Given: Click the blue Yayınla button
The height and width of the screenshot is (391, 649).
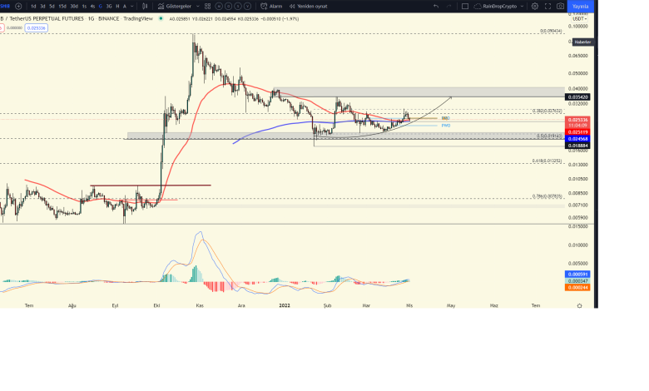Looking at the screenshot, I should click(x=580, y=6).
